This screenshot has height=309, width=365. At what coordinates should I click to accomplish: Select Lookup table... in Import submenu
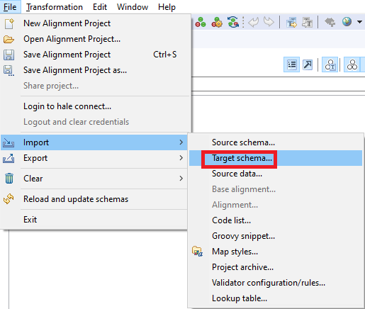coord(240,298)
